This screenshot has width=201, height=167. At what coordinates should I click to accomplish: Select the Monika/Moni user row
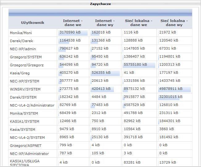(x=100, y=33)
